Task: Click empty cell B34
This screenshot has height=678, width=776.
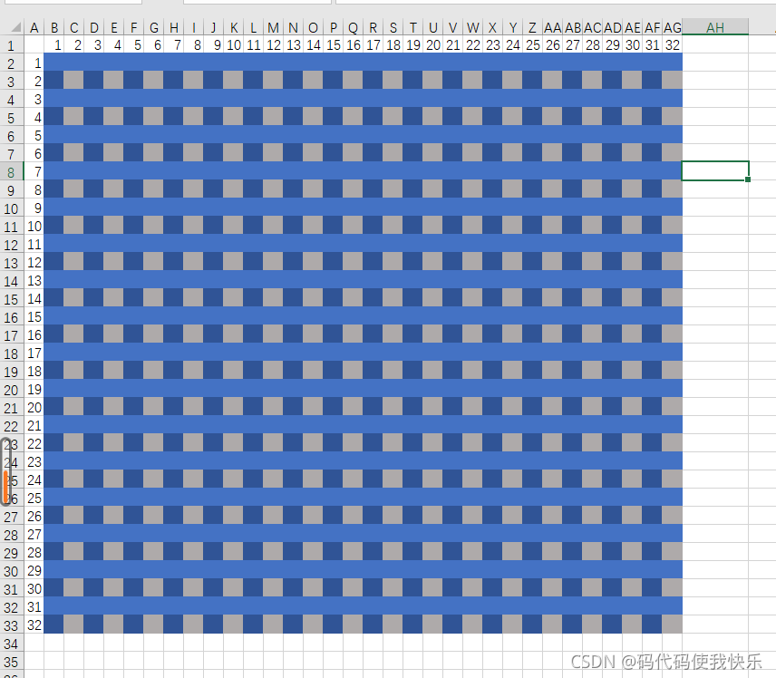Action: 54,644
